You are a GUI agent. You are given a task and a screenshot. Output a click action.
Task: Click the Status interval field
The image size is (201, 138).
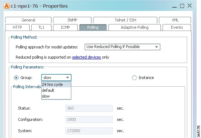[x=89, y=108]
